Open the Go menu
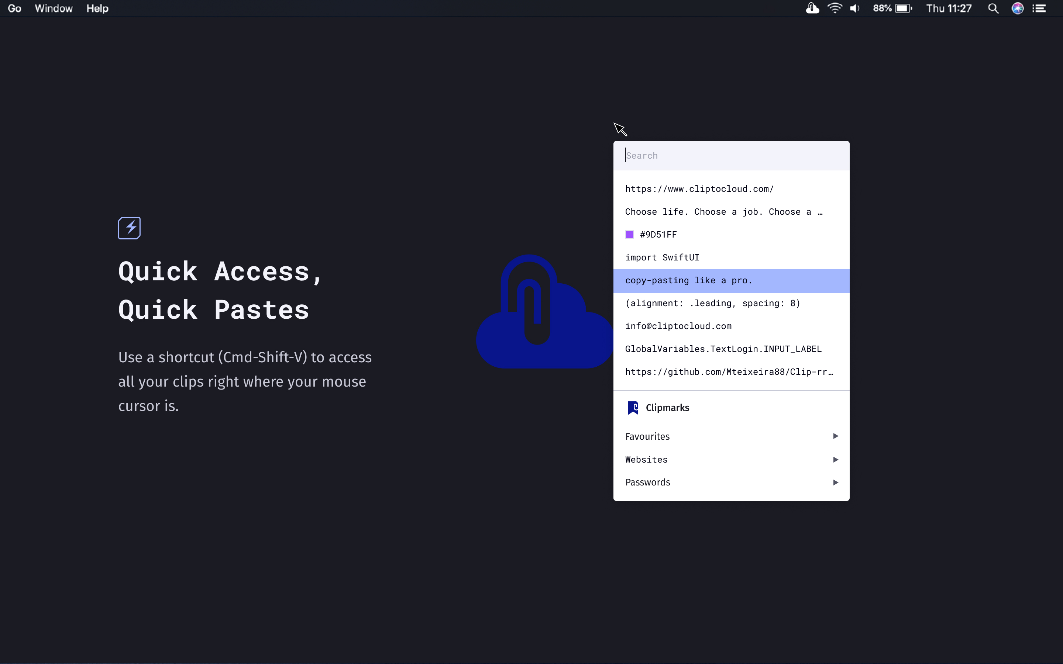This screenshot has width=1063, height=664. (14, 8)
